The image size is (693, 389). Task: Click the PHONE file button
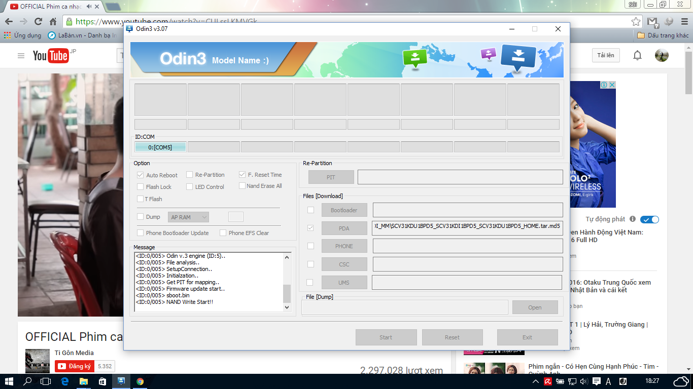pyautogui.click(x=344, y=246)
